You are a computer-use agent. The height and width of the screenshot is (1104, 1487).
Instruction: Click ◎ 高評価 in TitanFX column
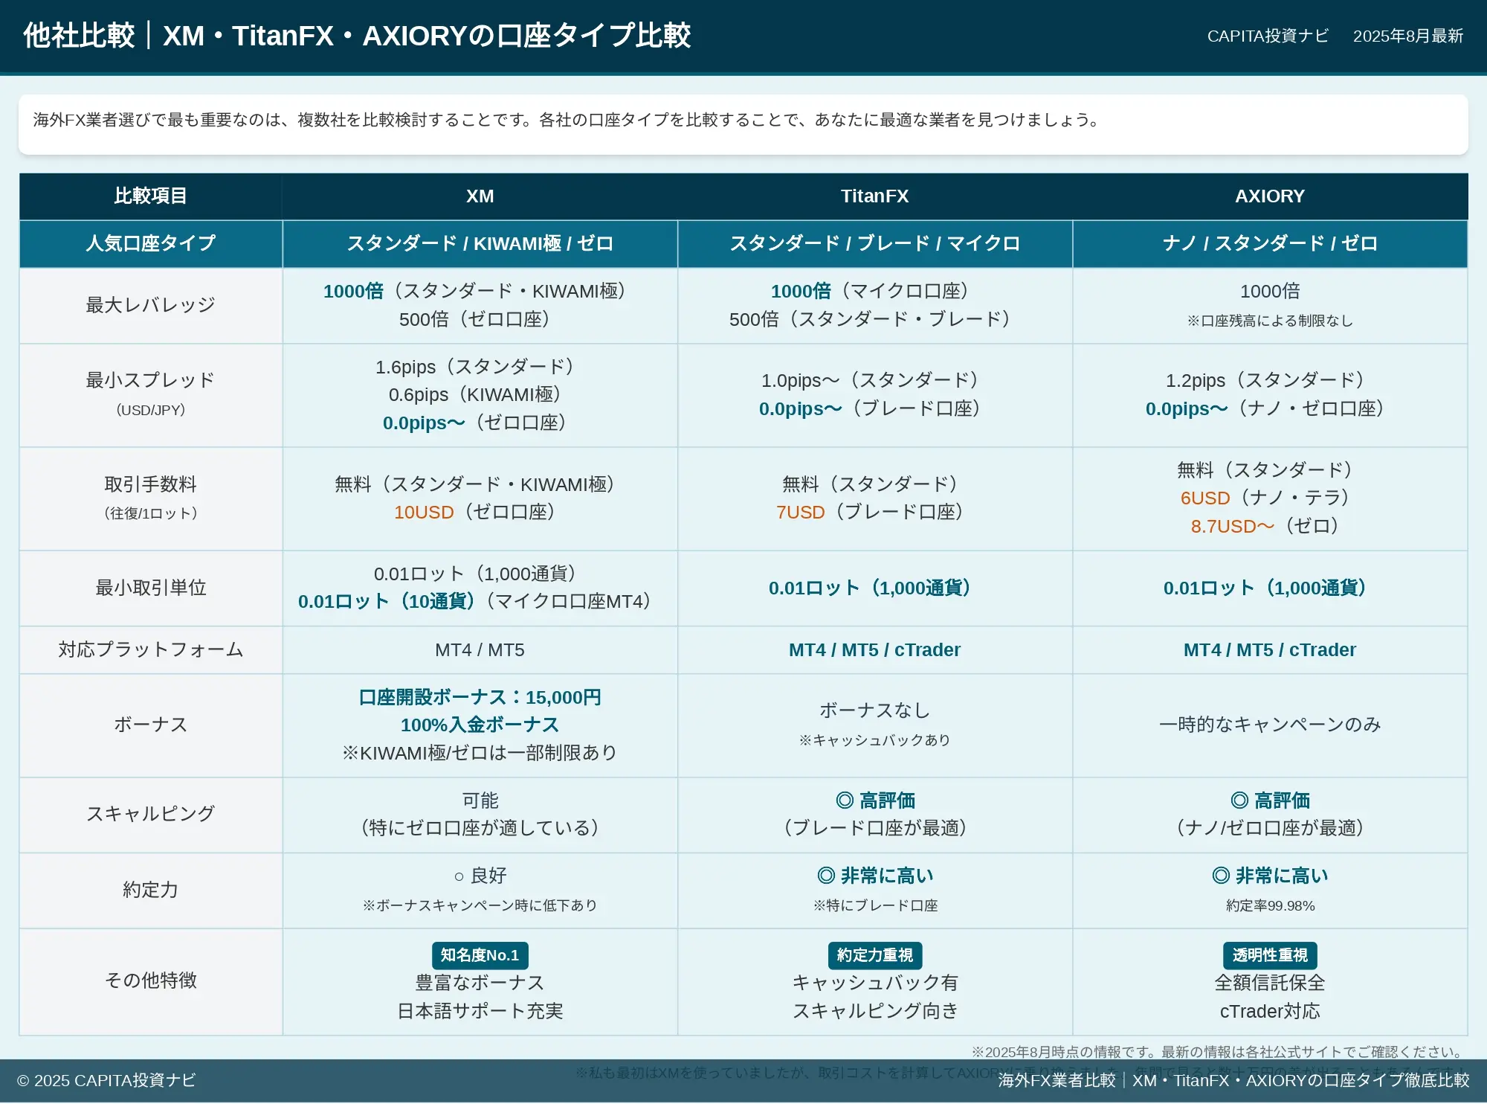(874, 800)
